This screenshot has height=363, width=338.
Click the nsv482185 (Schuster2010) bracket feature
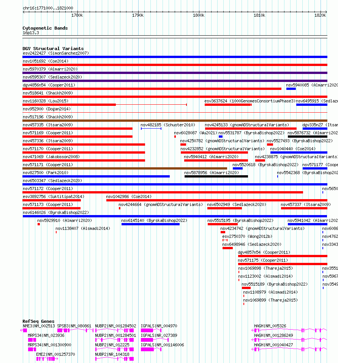point(151,129)
